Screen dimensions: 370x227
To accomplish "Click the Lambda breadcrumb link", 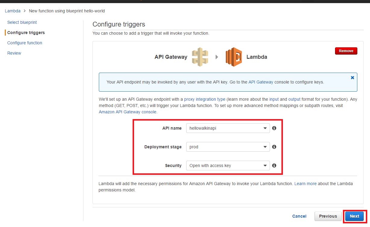I will pyautogui.click(x=12, y=11).
